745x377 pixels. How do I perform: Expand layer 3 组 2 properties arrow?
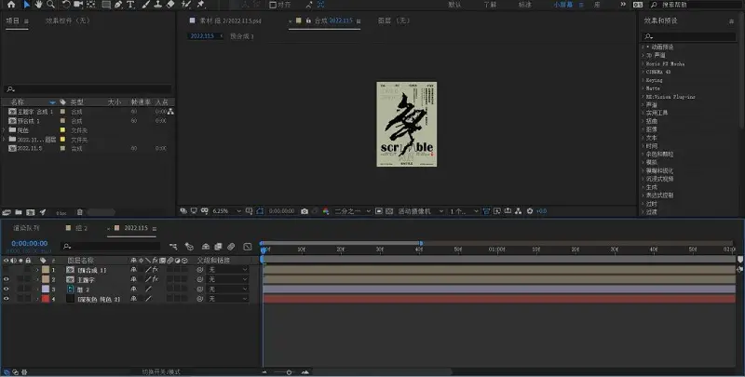tap(37, 289)
